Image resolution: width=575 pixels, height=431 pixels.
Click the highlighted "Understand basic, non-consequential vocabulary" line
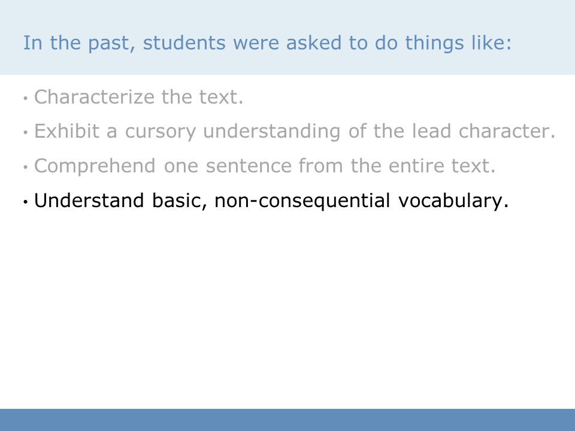coord(271,201)
